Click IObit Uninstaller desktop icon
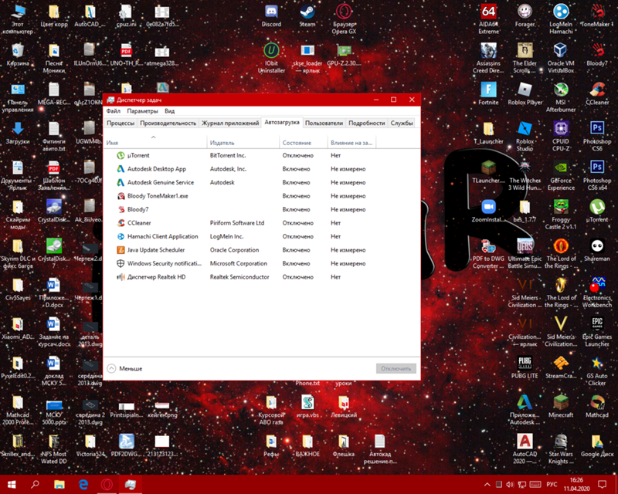This screenshot has width=618, height=494. tap(271, 51)
